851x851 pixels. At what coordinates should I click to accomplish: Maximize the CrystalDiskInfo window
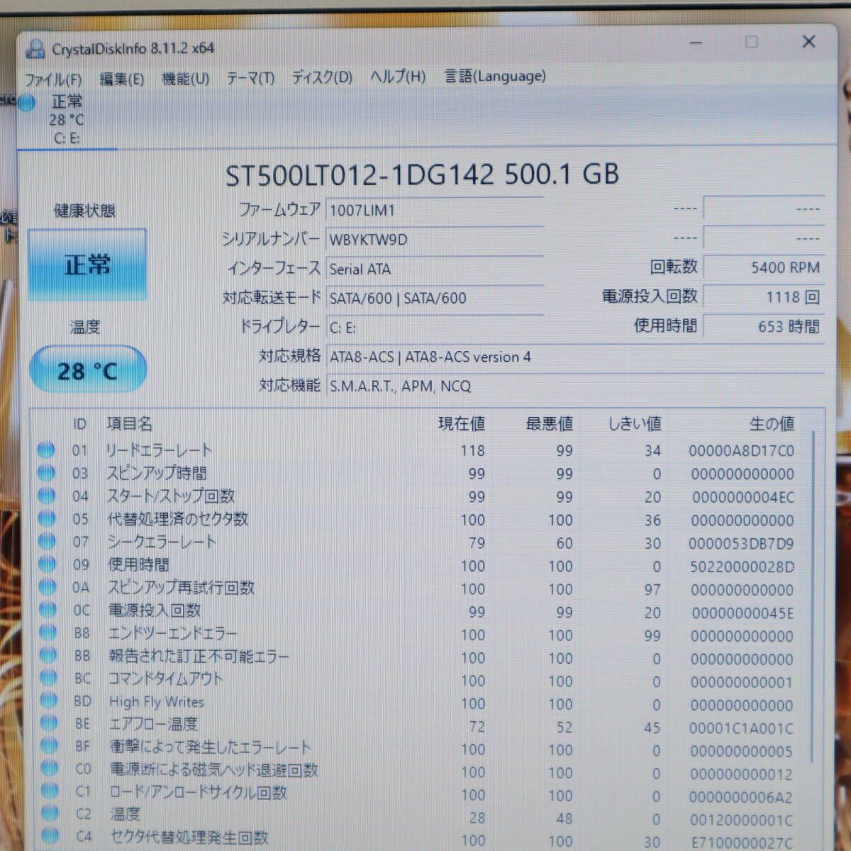752,43
